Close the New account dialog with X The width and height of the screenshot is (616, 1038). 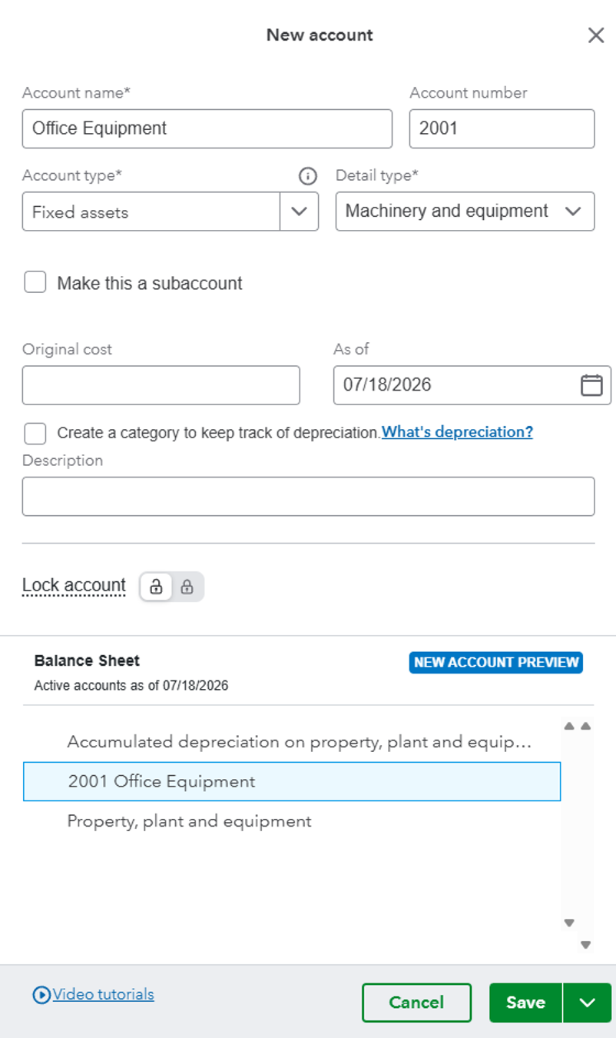[x=596, y=35]
